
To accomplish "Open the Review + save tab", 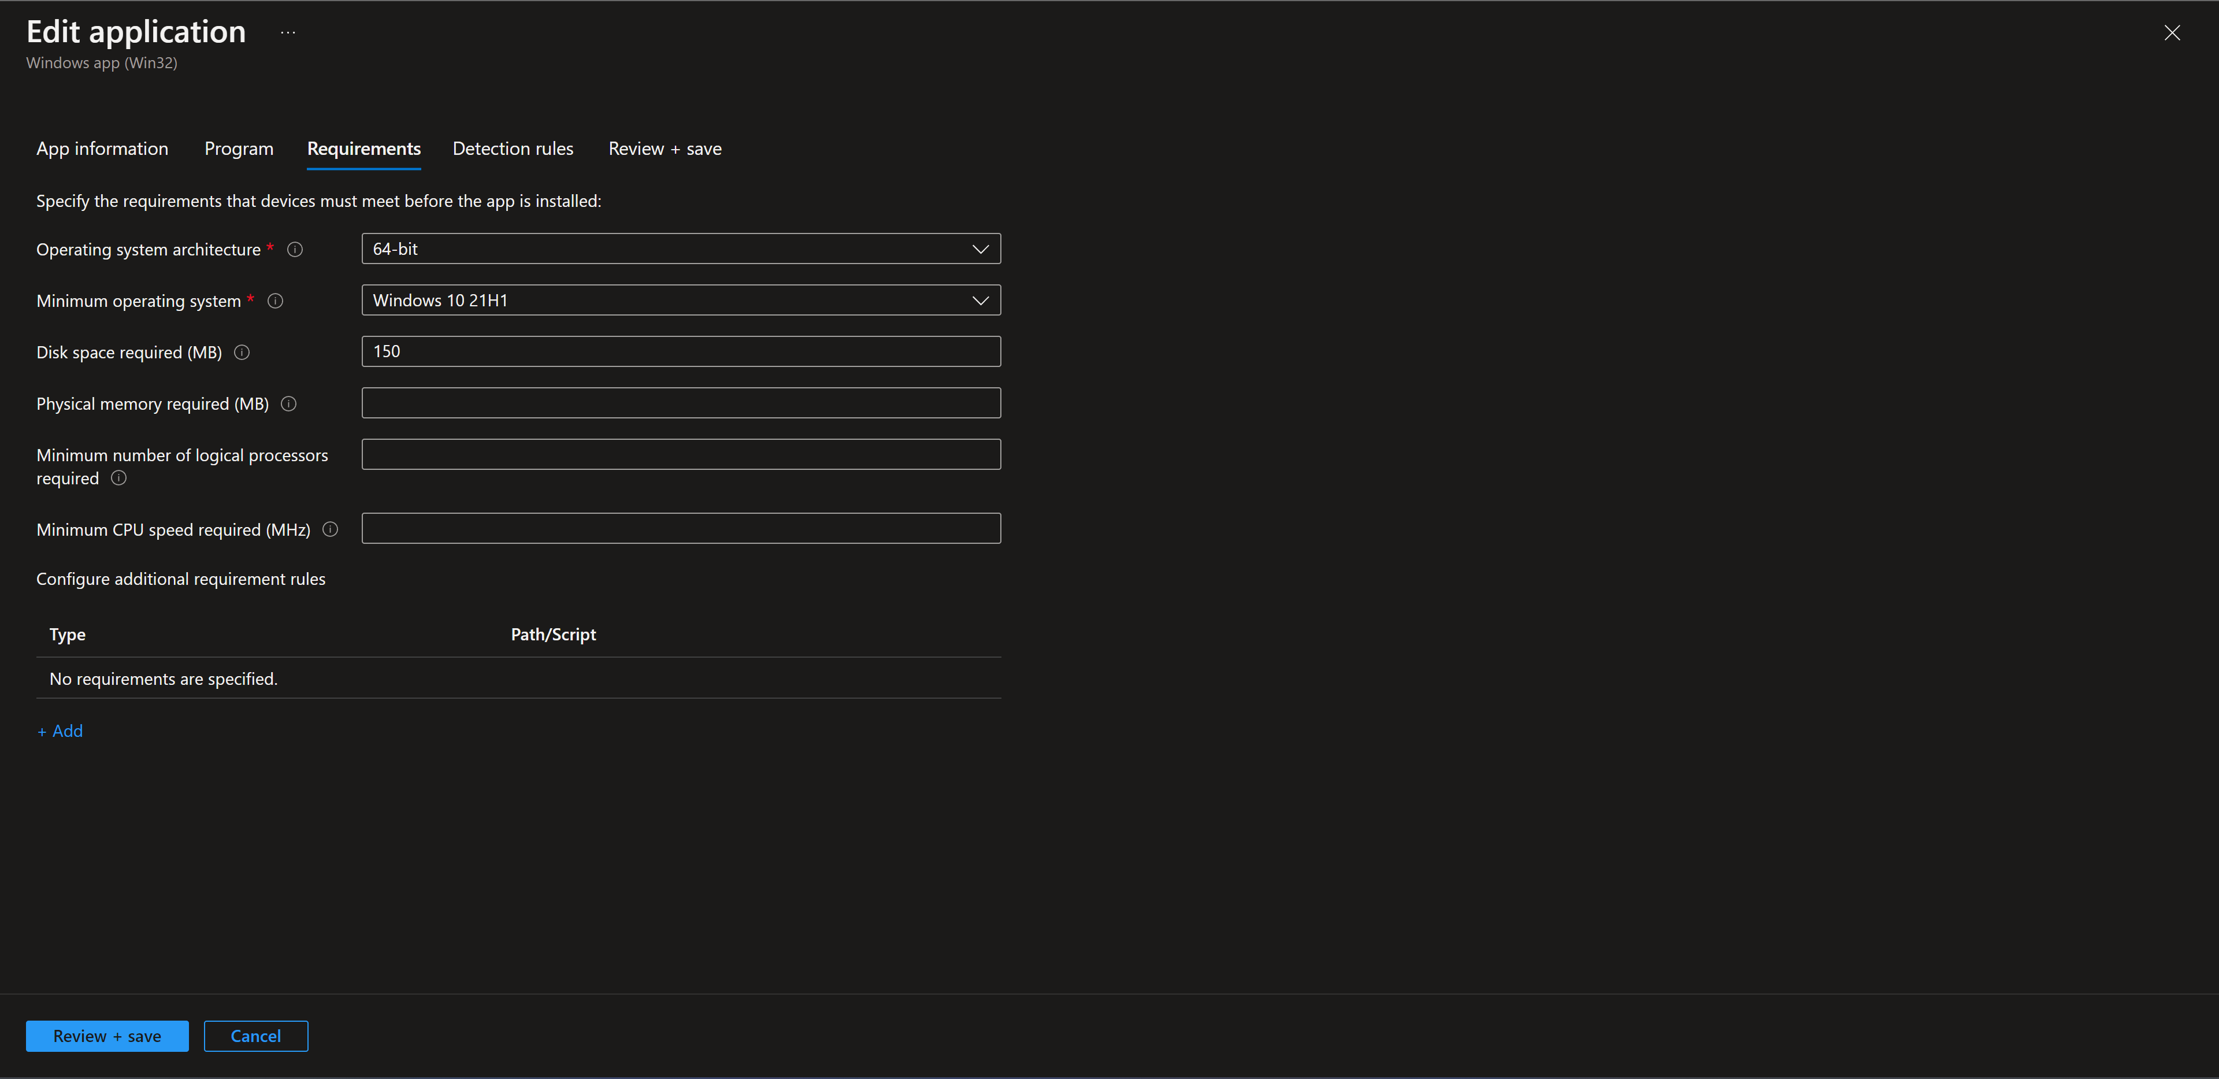I will tap(665, 149).
